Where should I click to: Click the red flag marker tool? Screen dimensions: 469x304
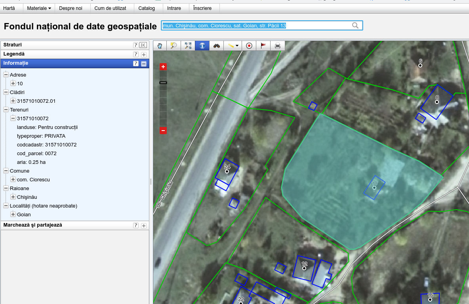(x=263, y=46)
